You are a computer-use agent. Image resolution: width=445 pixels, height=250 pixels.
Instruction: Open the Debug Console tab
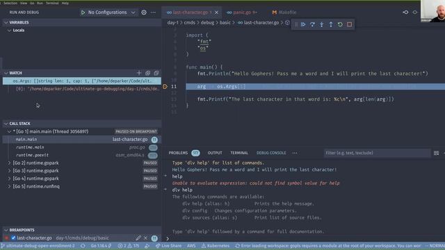pyautogui.click(x=271, y=153)
